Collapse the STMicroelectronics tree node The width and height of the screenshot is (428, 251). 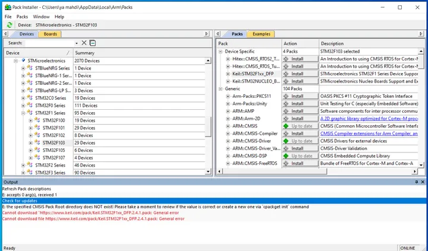coord(16,61)
